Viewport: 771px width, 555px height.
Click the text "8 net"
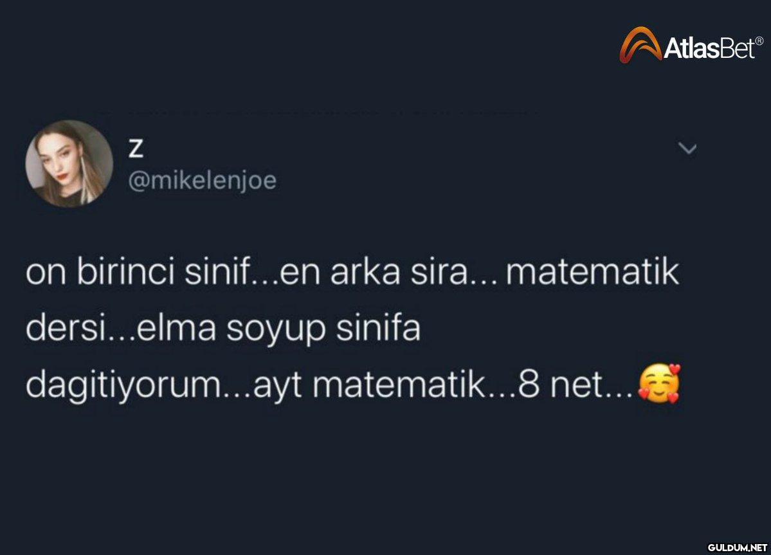pos(561,385)
